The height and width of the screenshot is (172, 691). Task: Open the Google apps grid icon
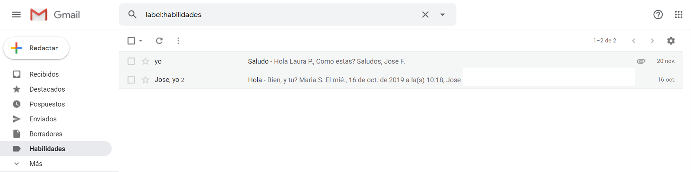click(679, 14)
